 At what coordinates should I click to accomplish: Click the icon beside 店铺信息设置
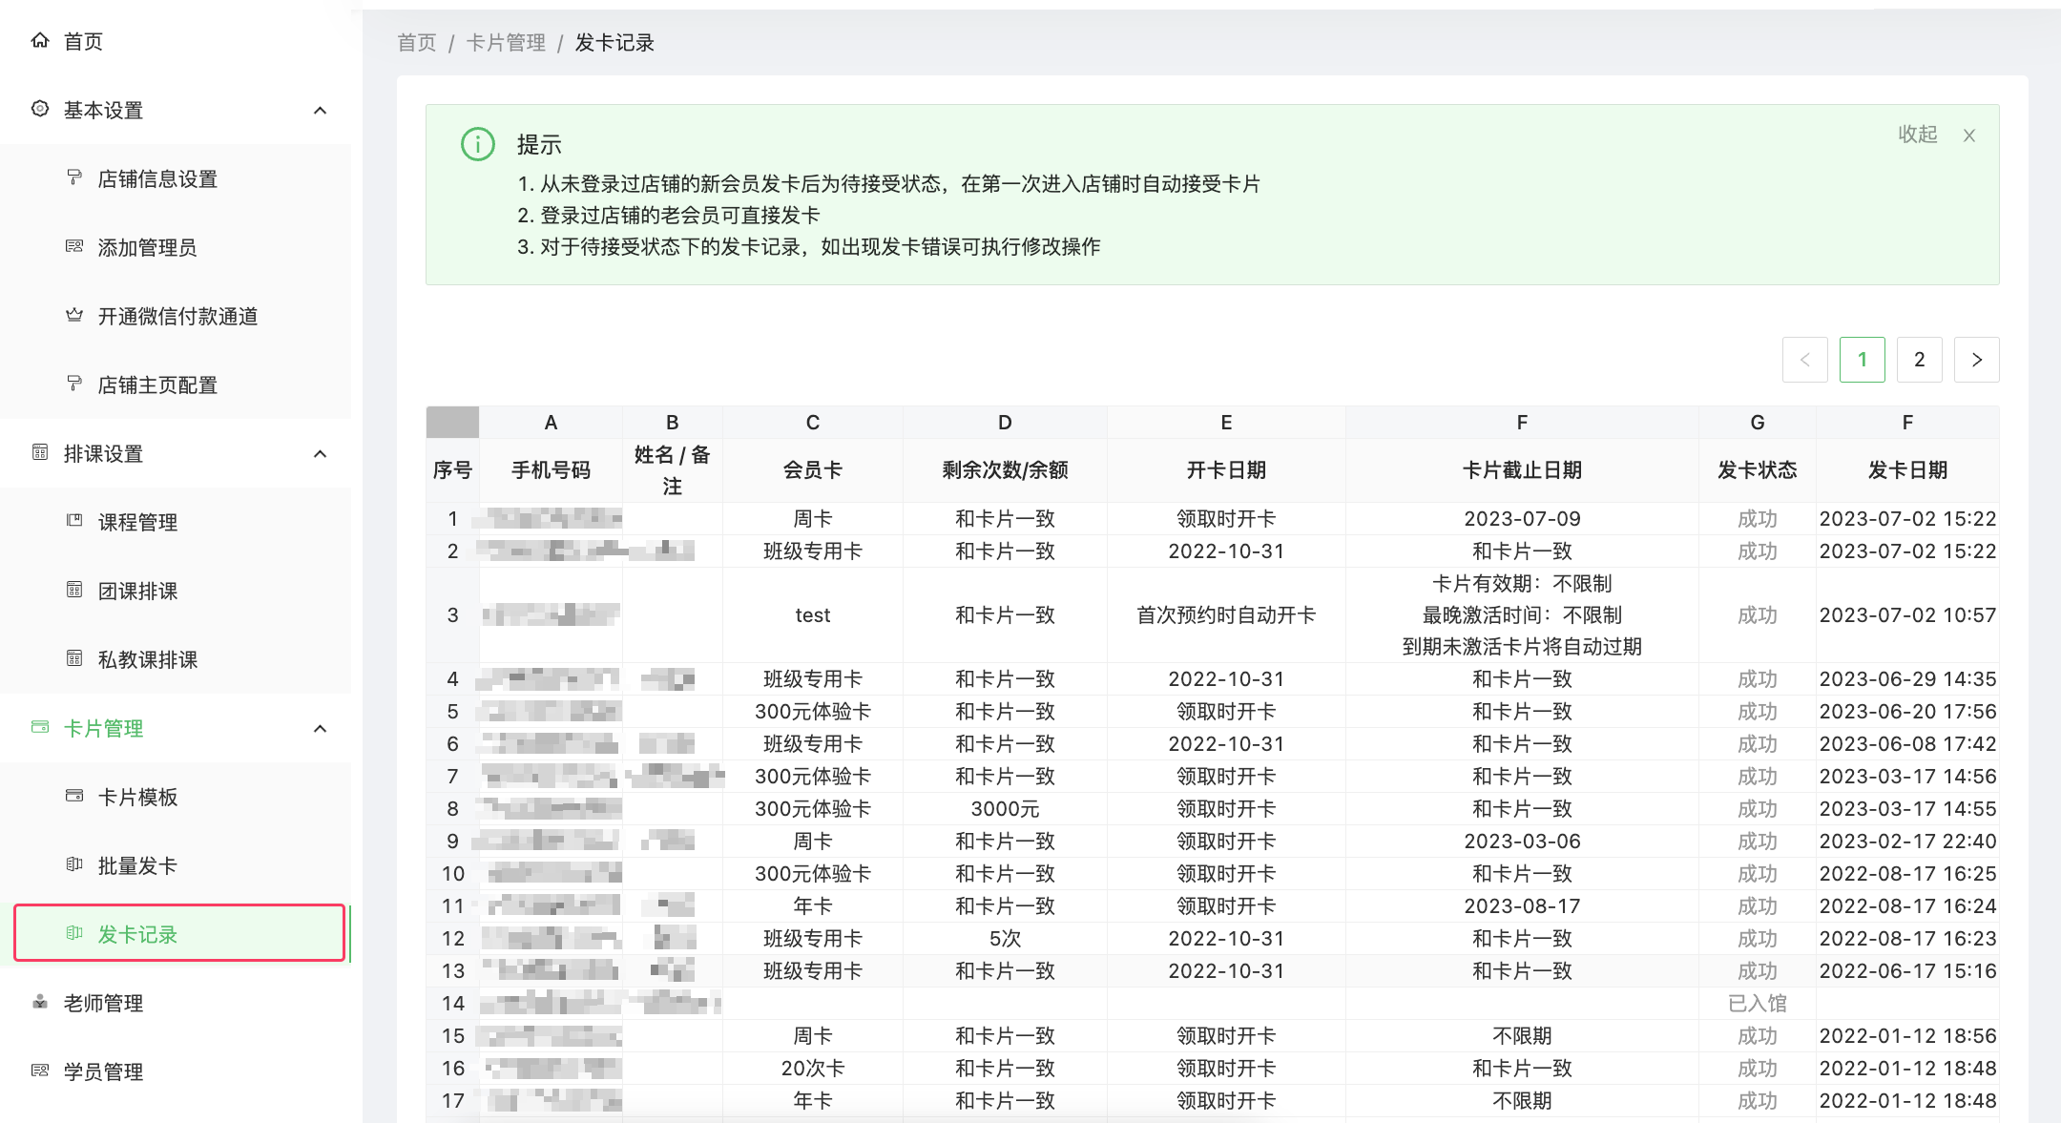pos(74,177)
